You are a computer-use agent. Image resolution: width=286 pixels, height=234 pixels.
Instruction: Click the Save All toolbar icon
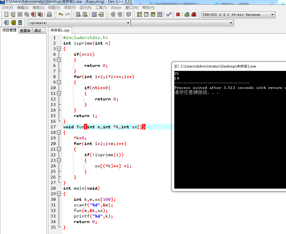click(x=27, y=14)
